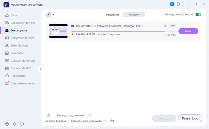
Task: Open the user account profile icon
Action: point(172,4)
